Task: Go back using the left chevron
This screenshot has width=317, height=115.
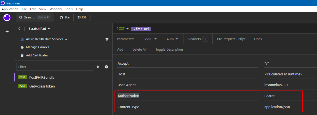Action: point(19,29)
